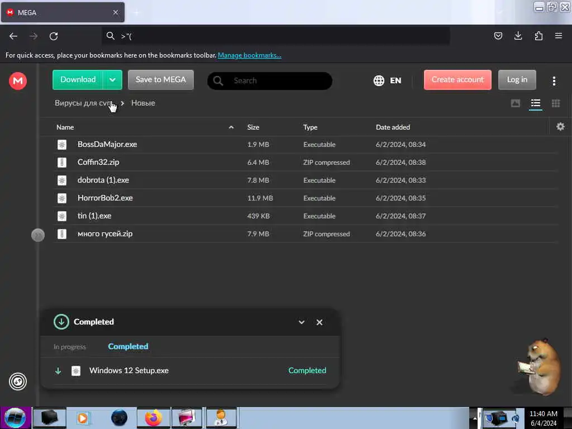This screenshot has height=429, width=572.
Task: Click the green Download button
Action: pos(78,80)
